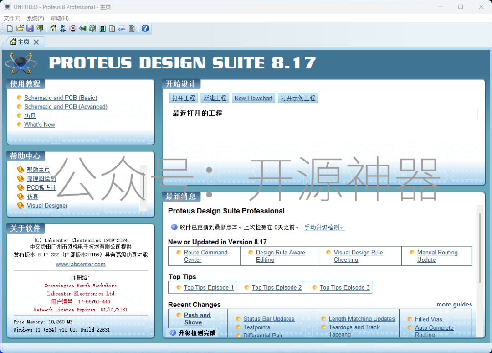
Task: Open the 原理图绘制 help link
Action: [41, 179]
